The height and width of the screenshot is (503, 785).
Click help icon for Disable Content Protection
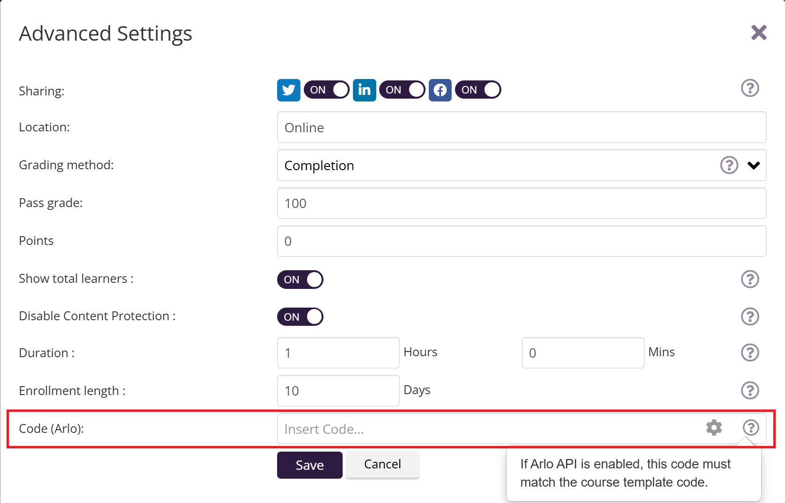tap(750, 317)
